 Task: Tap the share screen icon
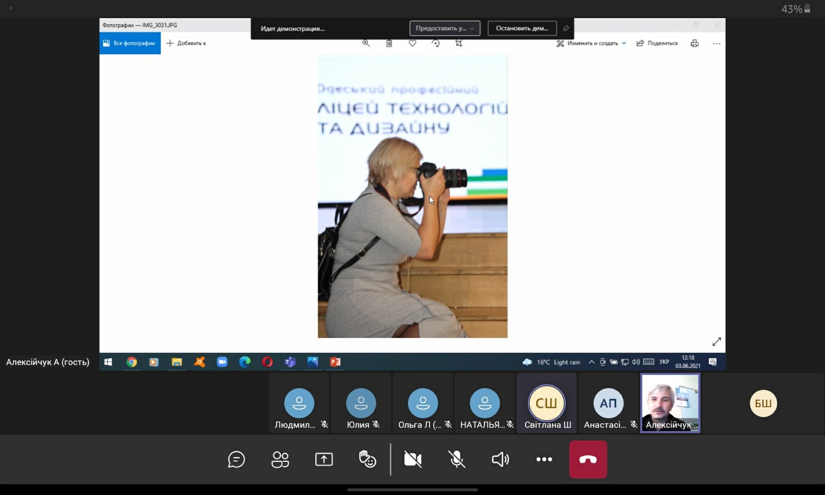click(324, 459)
